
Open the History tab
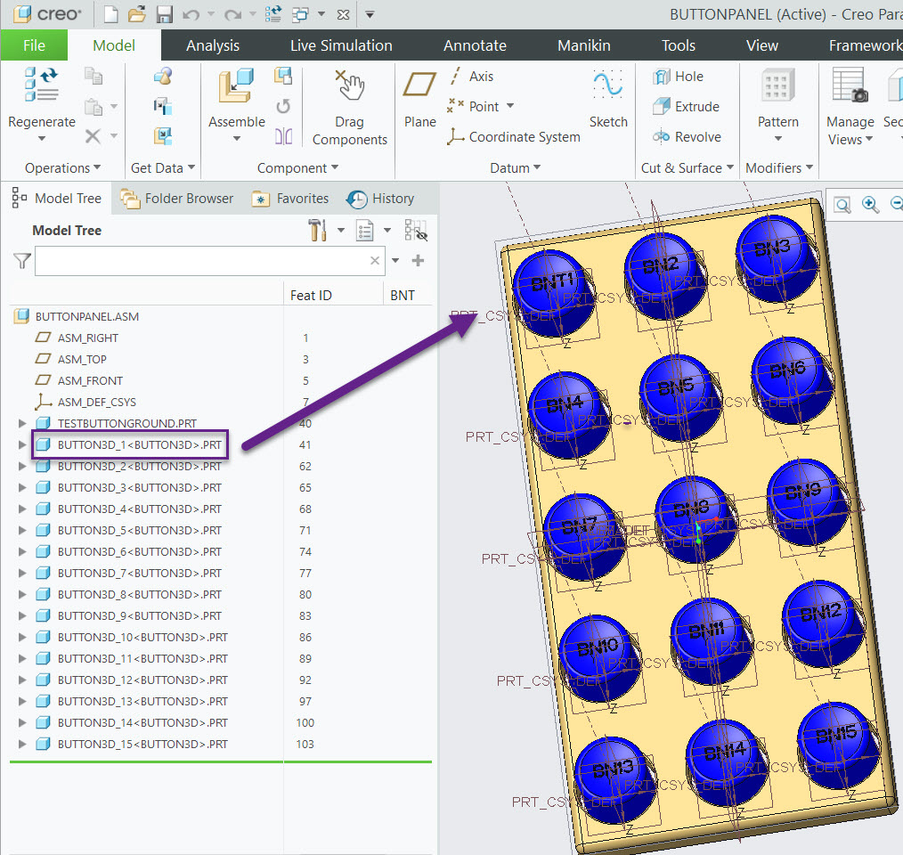pyautogui.click(x=387, y=198)
